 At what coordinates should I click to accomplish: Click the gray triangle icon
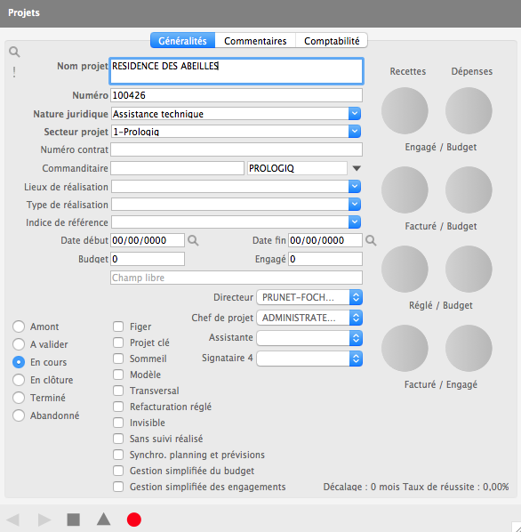point(103,520)
